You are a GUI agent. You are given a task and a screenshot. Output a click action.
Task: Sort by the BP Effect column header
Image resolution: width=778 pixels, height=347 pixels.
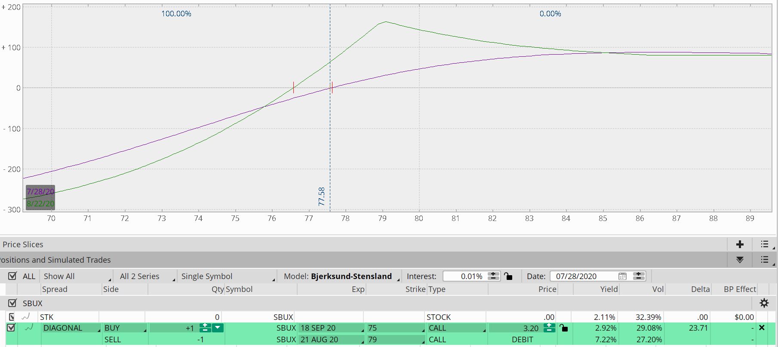740,289
